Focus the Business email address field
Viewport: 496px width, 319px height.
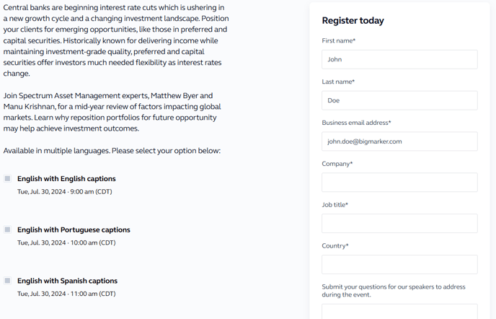click(399, 141)
